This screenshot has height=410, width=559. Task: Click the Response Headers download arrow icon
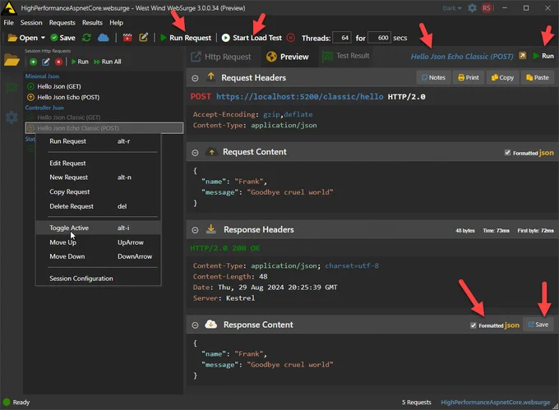(x=211, y=228)
